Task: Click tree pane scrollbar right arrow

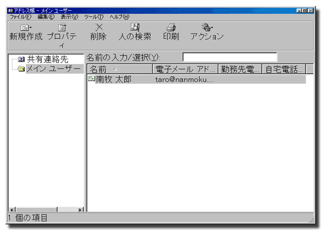Action: pos(80,210)
